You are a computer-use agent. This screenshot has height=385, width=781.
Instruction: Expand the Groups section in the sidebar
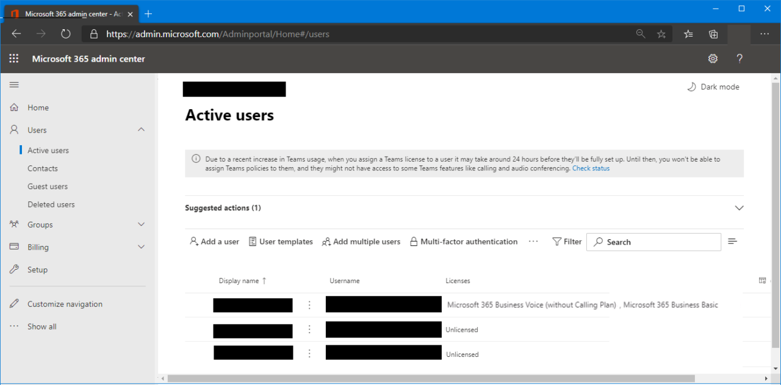pyautogui.click(x=142, y=225)
